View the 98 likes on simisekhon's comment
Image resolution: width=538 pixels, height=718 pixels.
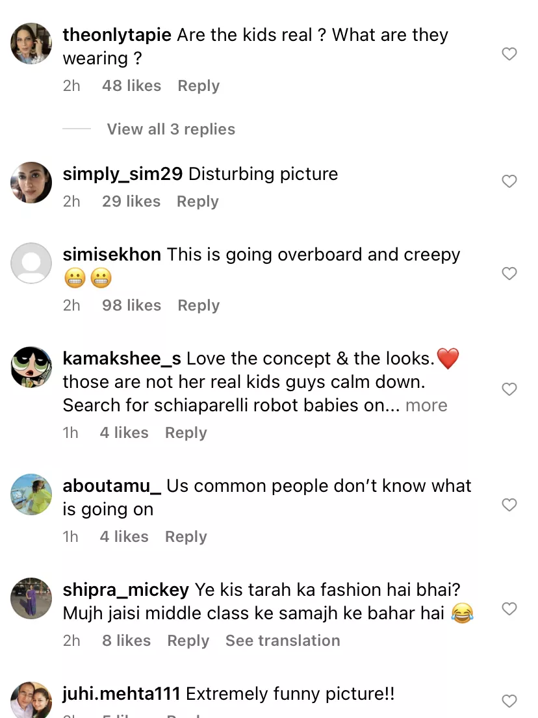(x=131, y=305)
